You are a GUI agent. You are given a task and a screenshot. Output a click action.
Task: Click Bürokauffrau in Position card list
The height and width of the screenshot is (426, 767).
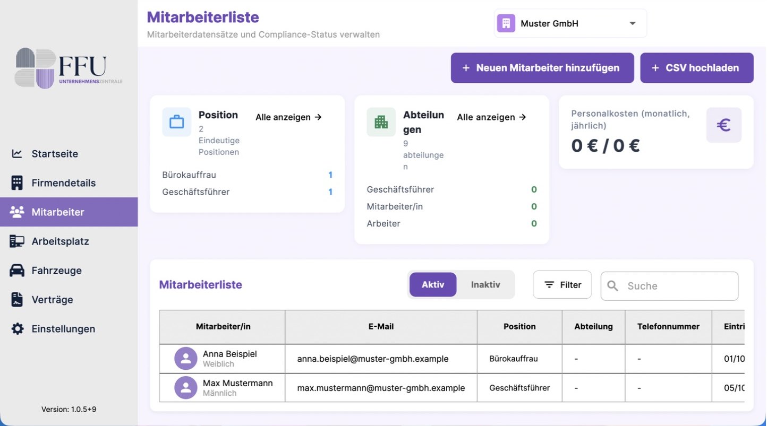[189, 175]
